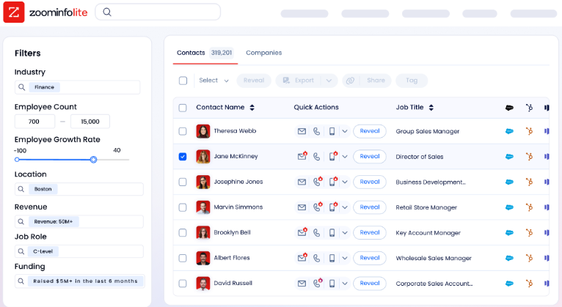The height and width of the screenshot is (307, 562).
Task: Select Josephine Jones's row checkbox
Action: 183,182
